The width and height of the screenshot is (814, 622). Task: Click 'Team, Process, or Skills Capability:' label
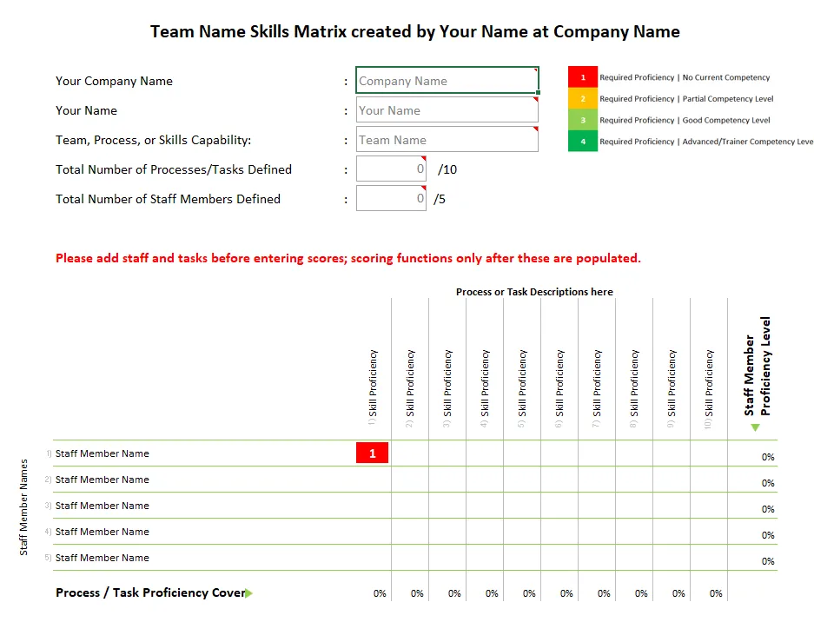coord(153,140)
